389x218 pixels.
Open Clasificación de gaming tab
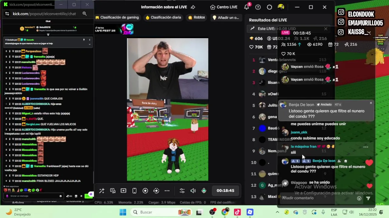point(117,18)
